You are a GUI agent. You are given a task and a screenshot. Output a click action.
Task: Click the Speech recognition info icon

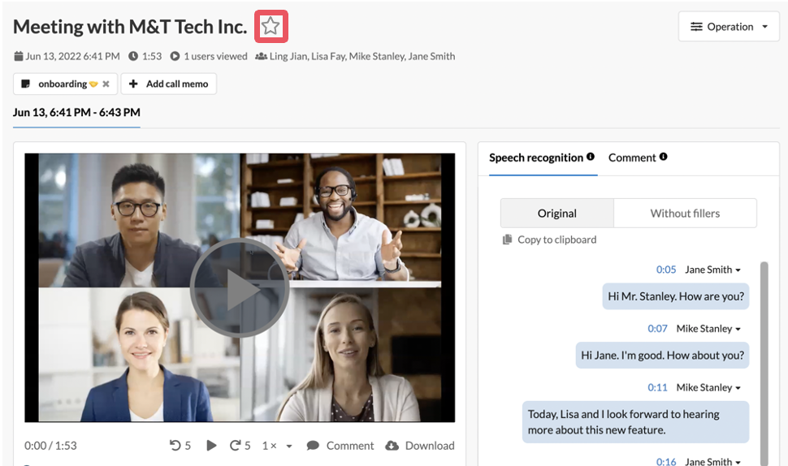[x=591, y=157]
